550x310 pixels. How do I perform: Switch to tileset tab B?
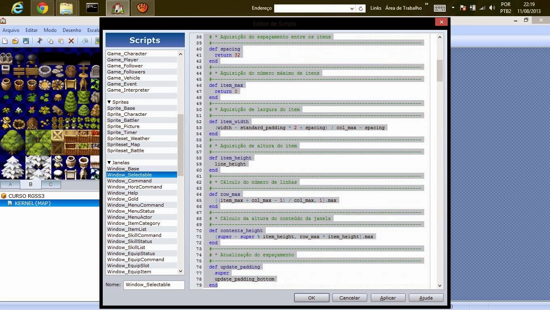[30, 184]
